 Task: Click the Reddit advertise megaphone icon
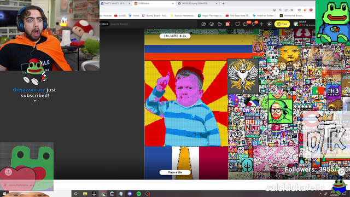[x=270, y=24]
